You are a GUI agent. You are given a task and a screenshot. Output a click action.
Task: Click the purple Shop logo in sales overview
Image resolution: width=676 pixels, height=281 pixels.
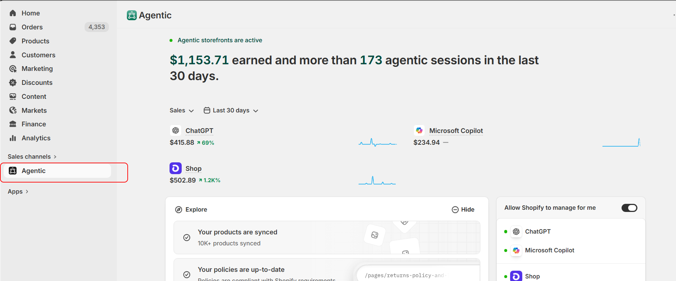pyautogui.click(x=175, y=168)
